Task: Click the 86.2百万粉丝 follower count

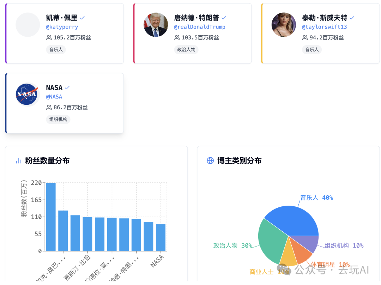Action: pos(71,107)
